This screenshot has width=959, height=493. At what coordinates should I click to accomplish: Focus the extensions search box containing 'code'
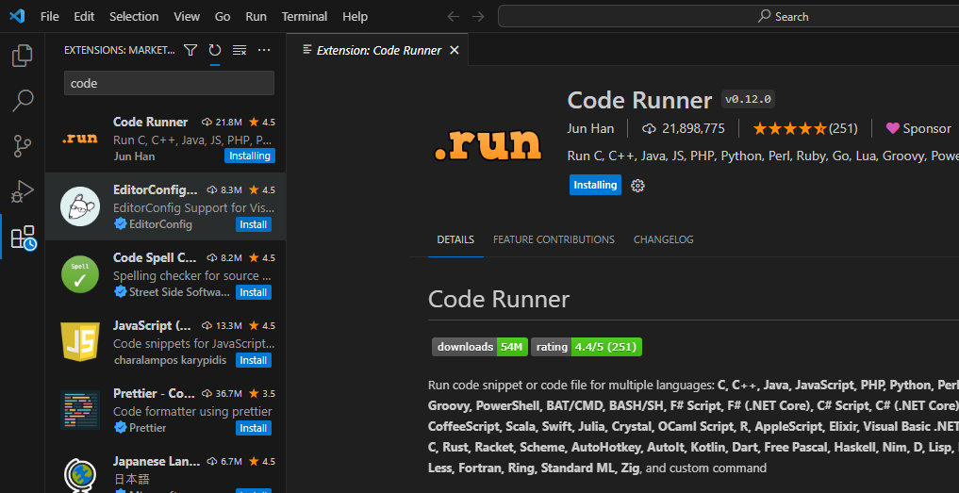point(169,83)
